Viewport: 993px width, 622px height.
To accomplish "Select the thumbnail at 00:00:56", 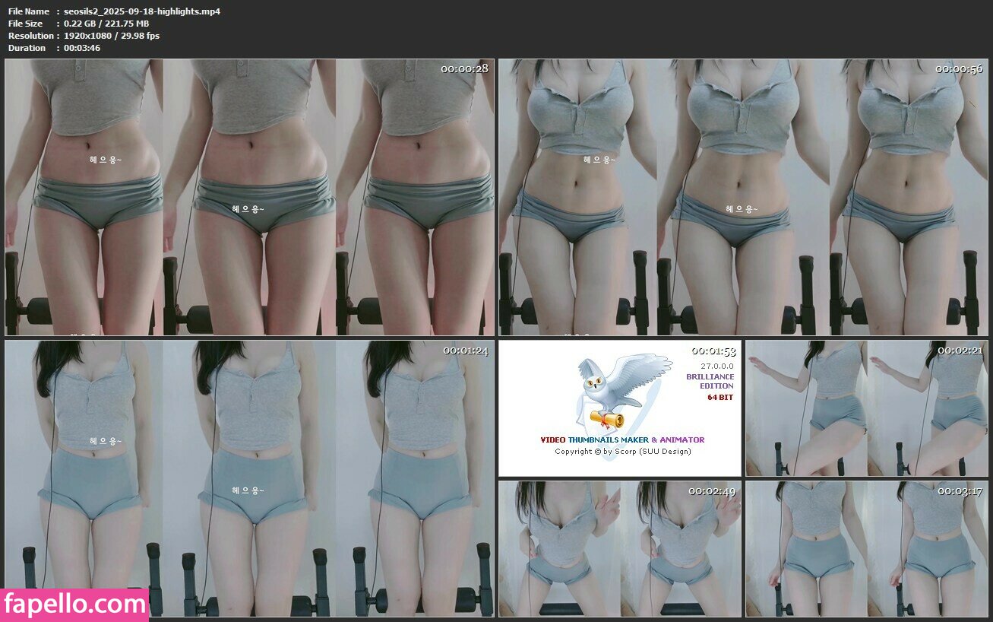I will (x=742, y=198).
